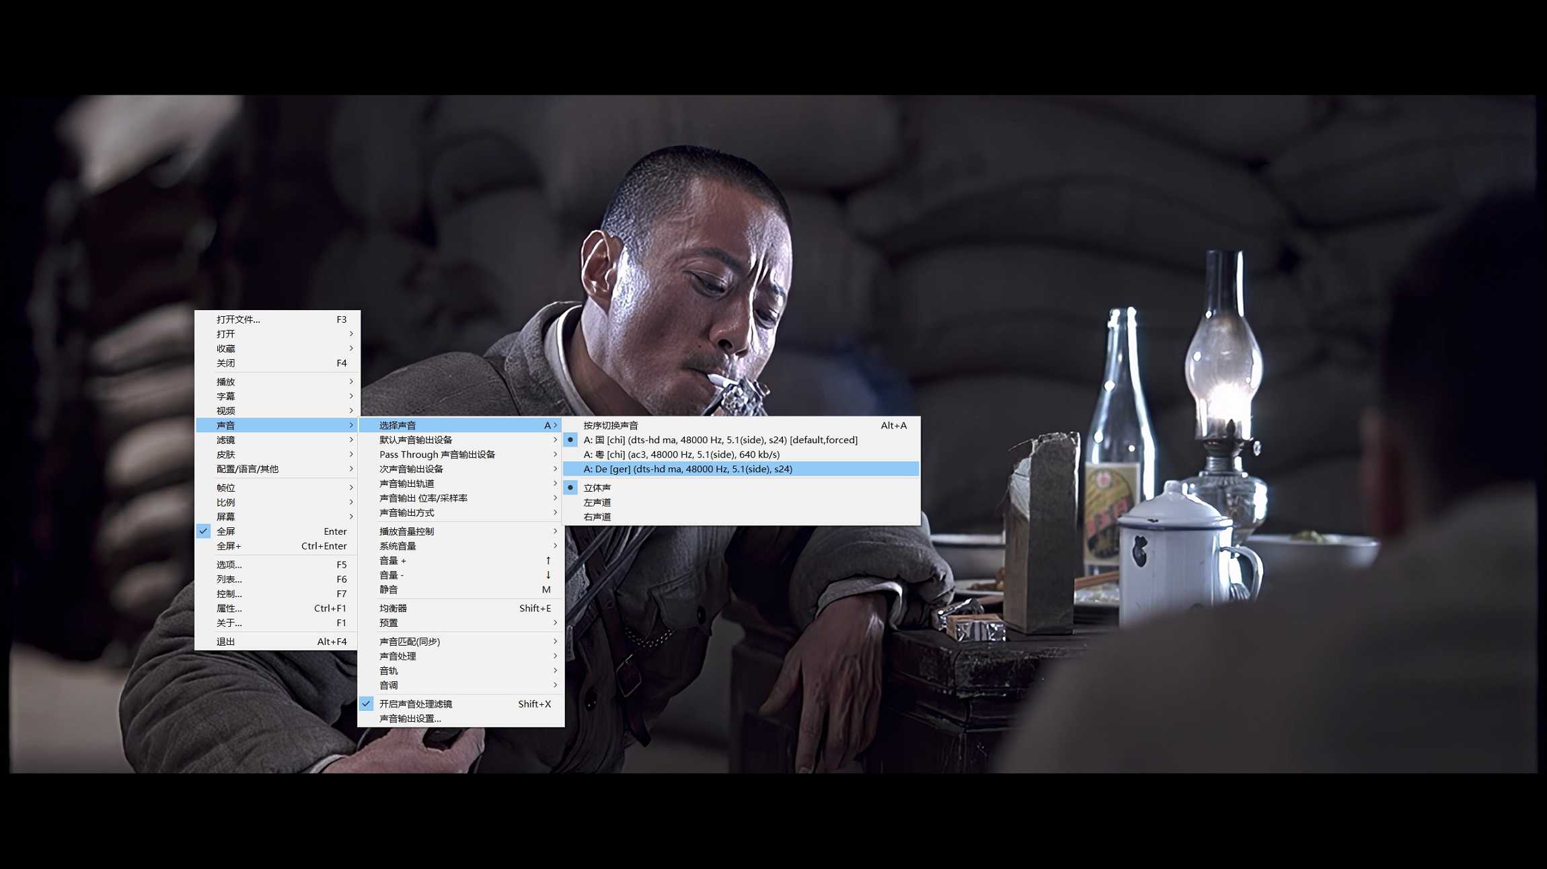Open the highlighted 声音 menu item
Viewport: 1547px width, 869px height.
277,425
